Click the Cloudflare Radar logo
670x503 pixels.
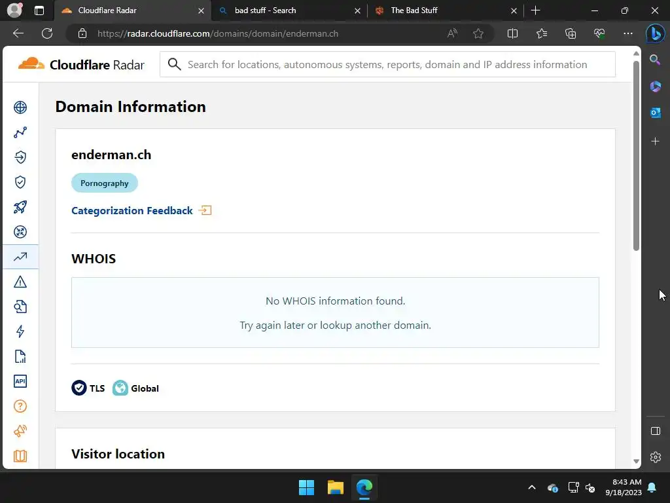[x=81, y=65]
